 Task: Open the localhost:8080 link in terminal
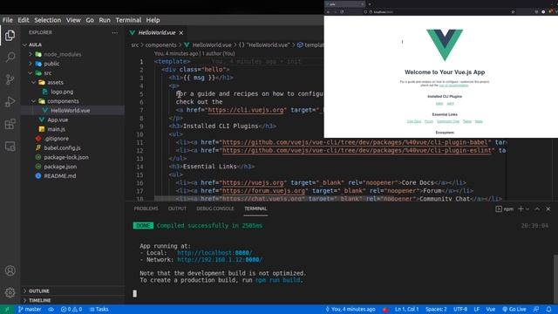(x=214, y=253)
